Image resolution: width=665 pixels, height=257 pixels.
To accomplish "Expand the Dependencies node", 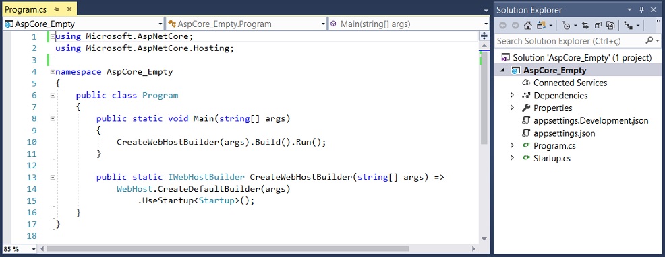I will [x=513, y=96].
